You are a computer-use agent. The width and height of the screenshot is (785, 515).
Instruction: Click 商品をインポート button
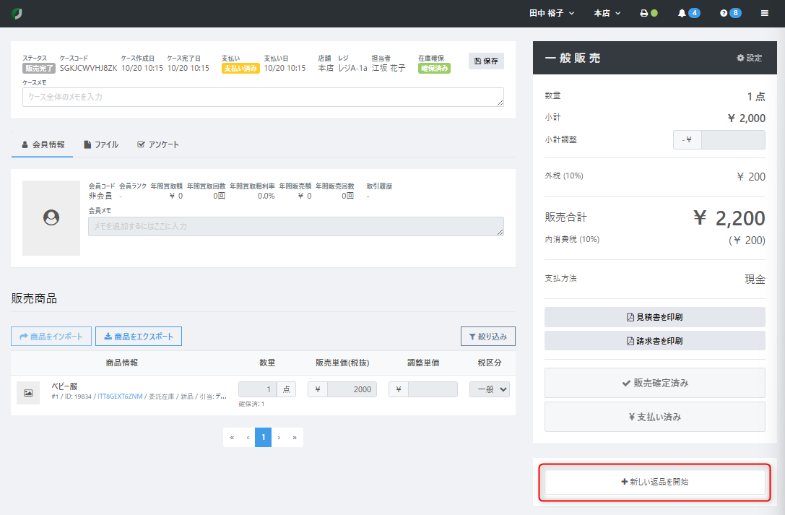[x=51, y=337]
